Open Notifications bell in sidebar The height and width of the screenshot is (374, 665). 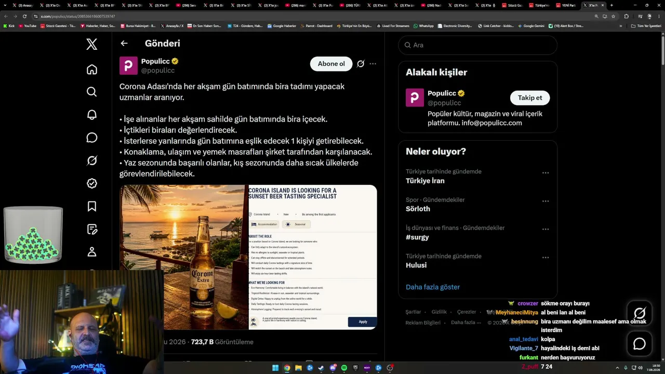[x=92, y=115]
